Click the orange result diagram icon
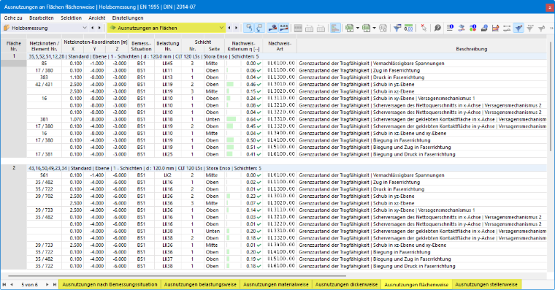Image resolution: width=555 pixels, height=290 pixels. click(496, 28)
